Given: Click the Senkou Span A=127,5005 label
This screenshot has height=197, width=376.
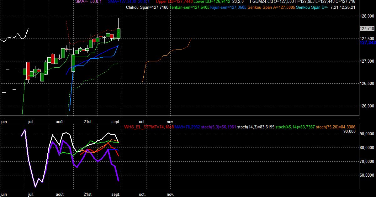Looking at the screenshot, I should pos(271,8).
